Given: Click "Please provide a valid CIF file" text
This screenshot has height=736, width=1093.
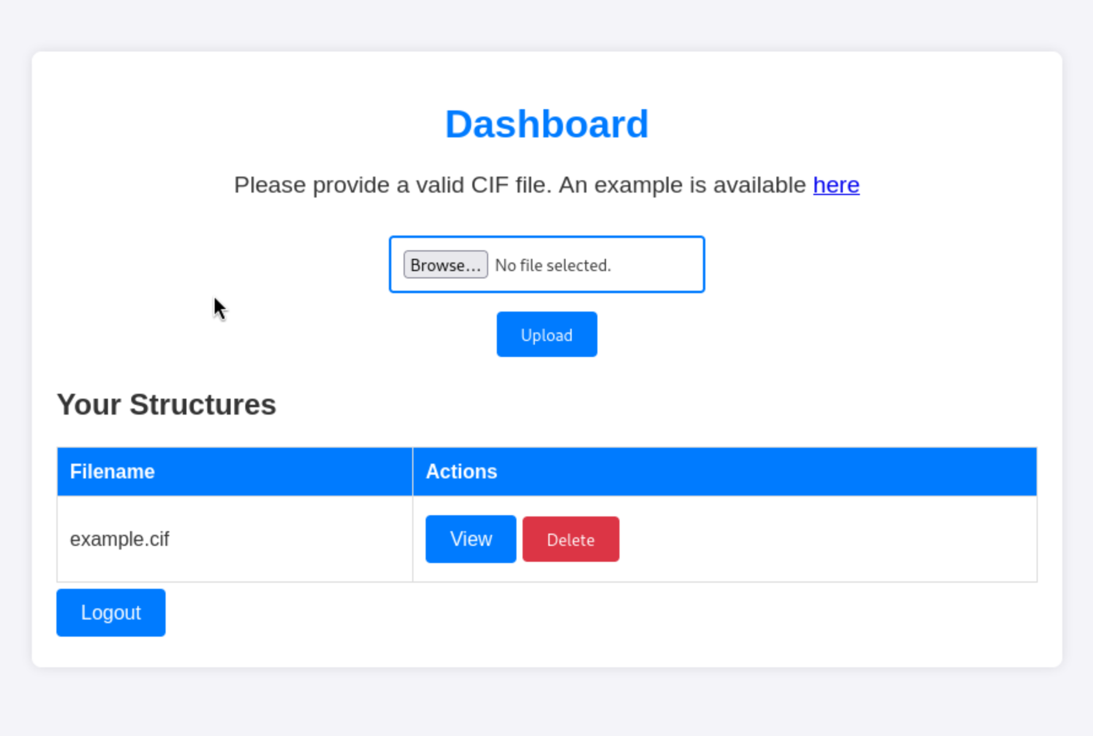Looking at the screenshot, I should (393, 185).
